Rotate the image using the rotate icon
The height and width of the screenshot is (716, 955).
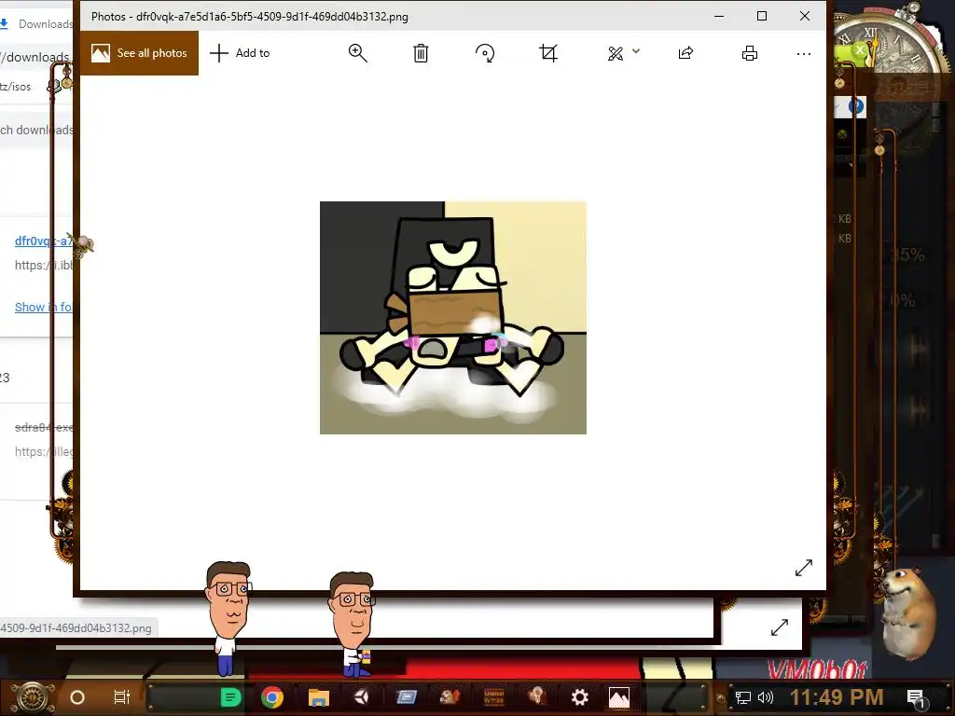[485, 53]
